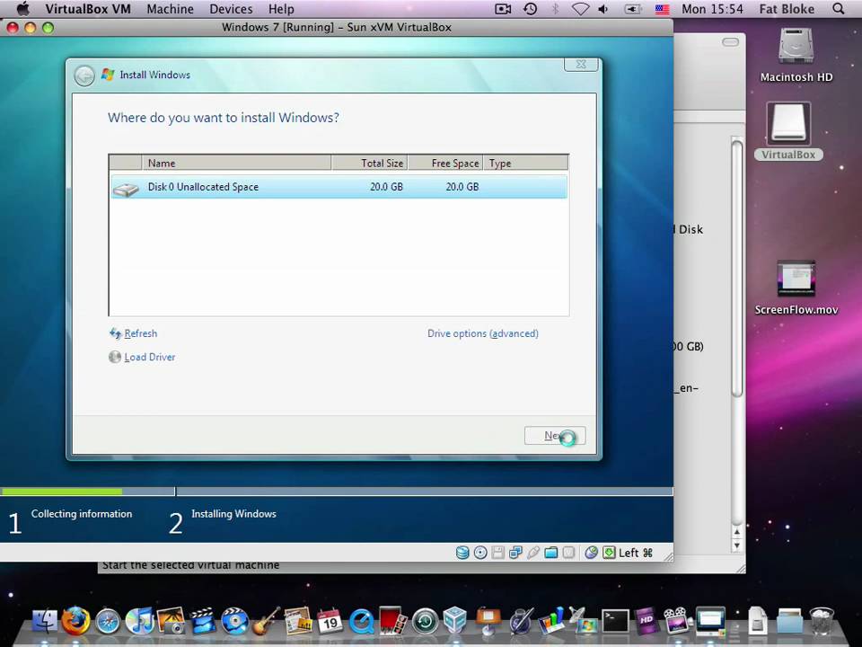This screenshot has width=862, height=647.
Task: Click the screen recording camera icon in menu bar
Action: click(503, 9)
